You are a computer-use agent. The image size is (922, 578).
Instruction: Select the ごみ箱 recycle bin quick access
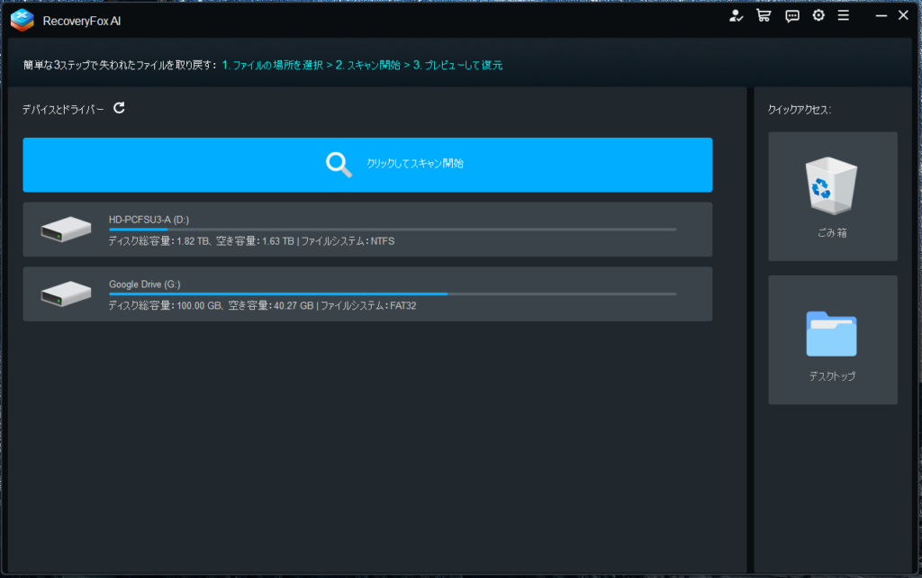coord(833,196)
